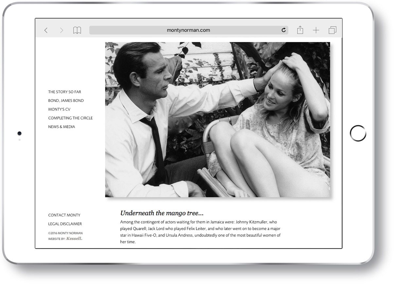Click the black-and-white photo of two actors
Viewport: 399px width, 289px height.
pyautogui.click(x=217, y=120)
